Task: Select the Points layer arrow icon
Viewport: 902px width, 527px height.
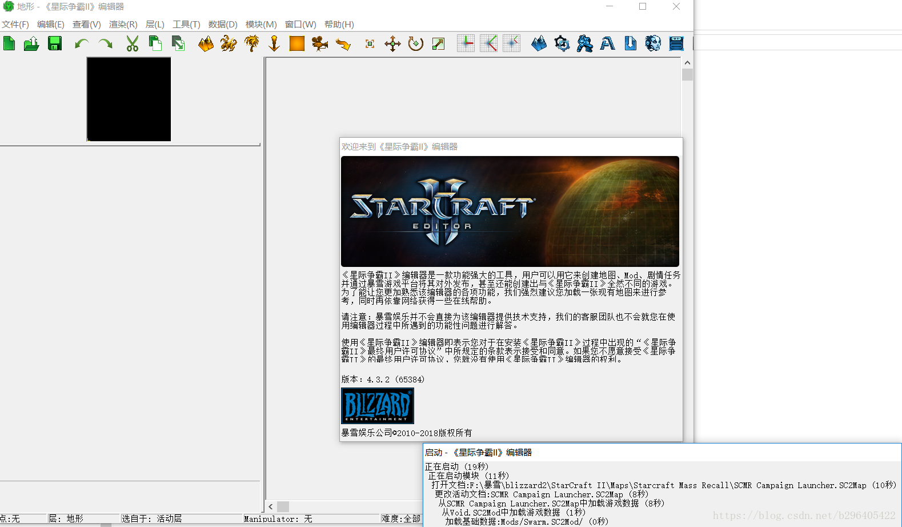Action: point(274,43)
